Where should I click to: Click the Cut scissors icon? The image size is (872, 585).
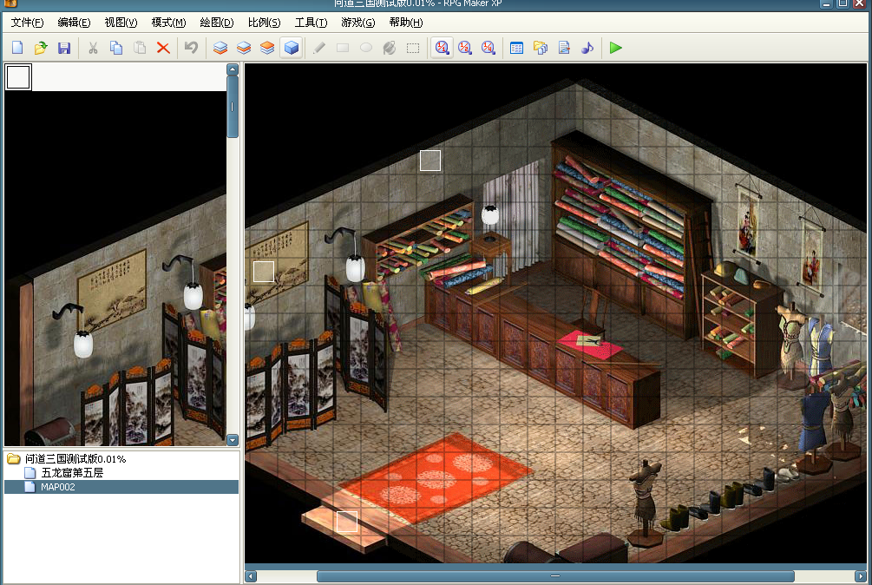[93, 48]
